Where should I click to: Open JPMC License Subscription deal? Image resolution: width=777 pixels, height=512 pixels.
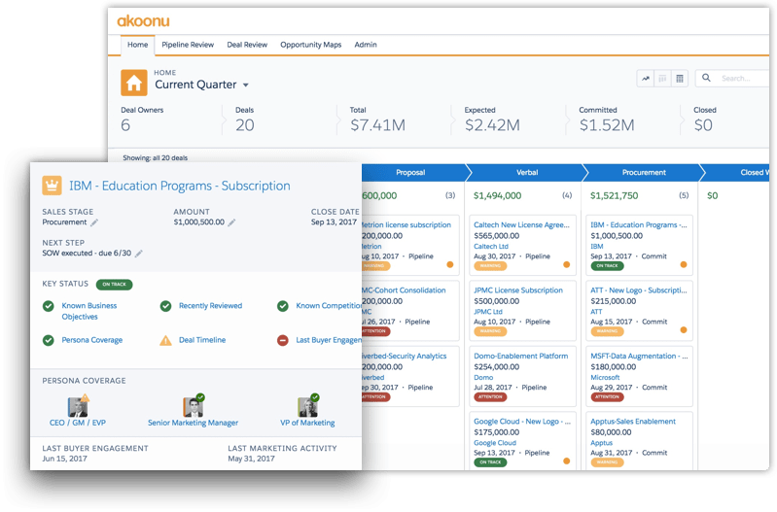point(518,290)
